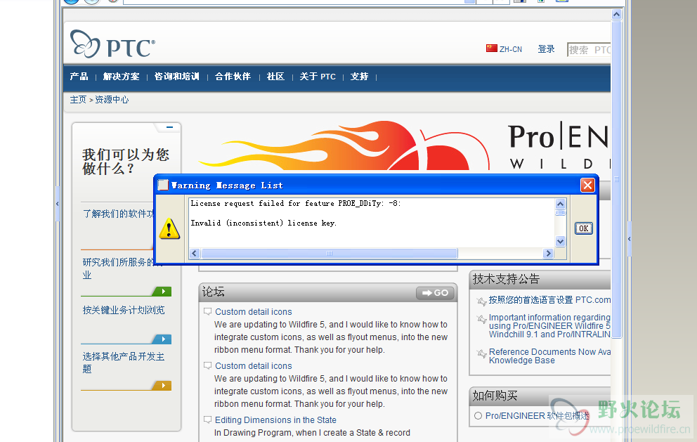Open Important information regarding Pro/ENGINEER Wildfire announcement
This screenshot has height=442, width=697.
[549, 326]
